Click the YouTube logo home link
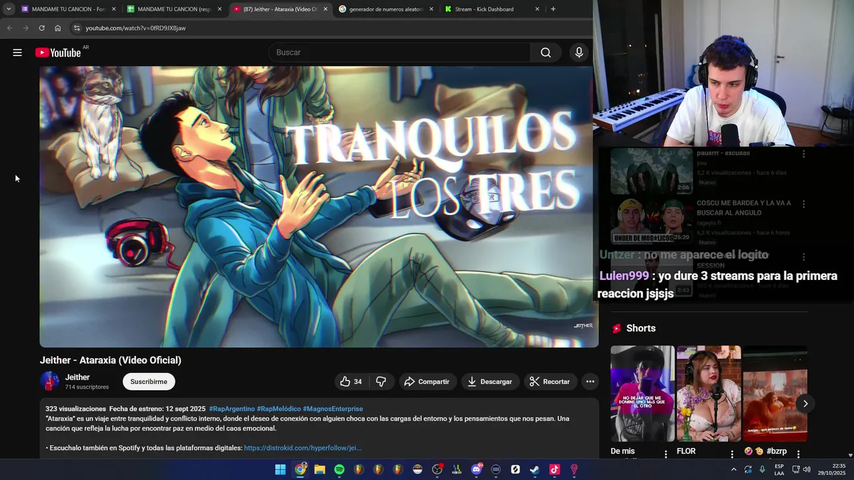The image size is (854, 480). click(x=58, y=53)
